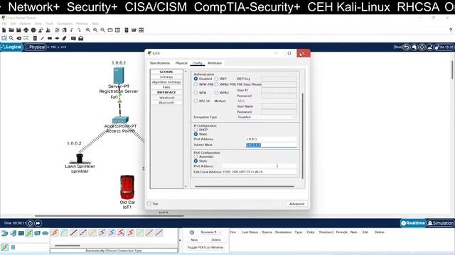The width and height of the screenshot is (455, 255).
Task: Pick the automatic connection lightning cable
Action: pos(55,233)
